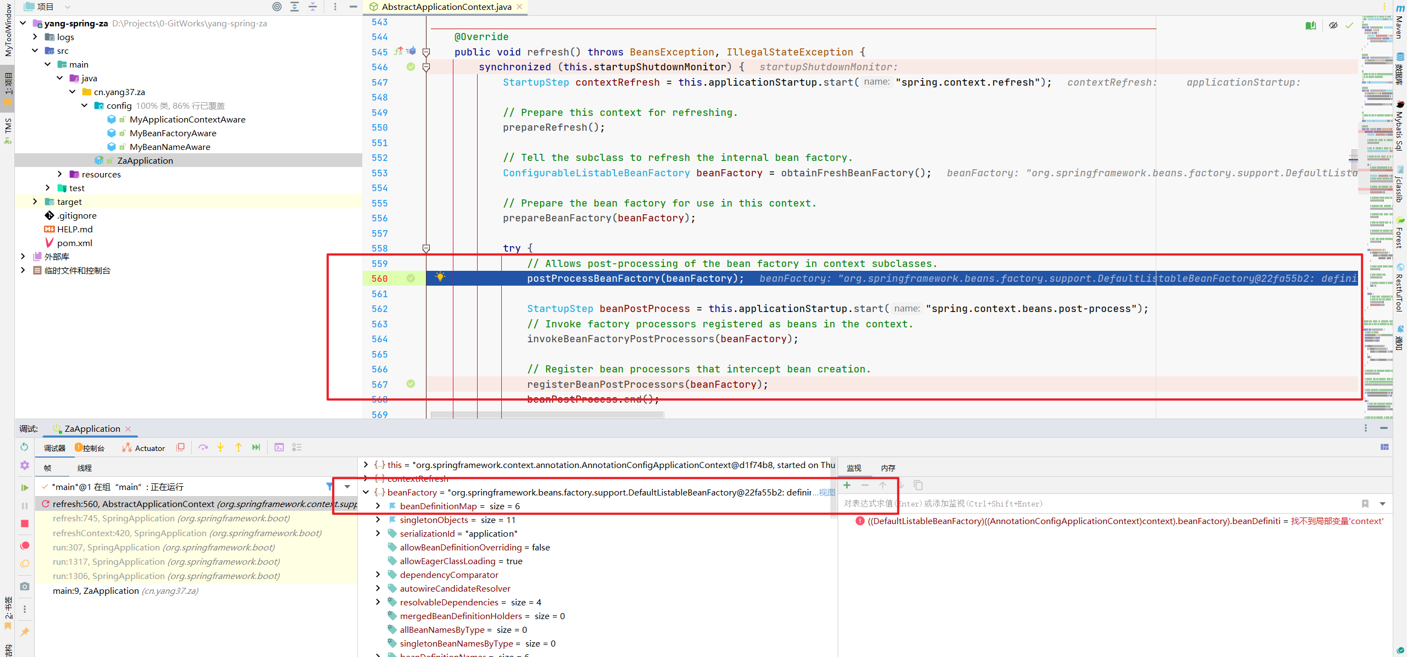Toggle breakpoint on line 567

(x=411, y=384)
